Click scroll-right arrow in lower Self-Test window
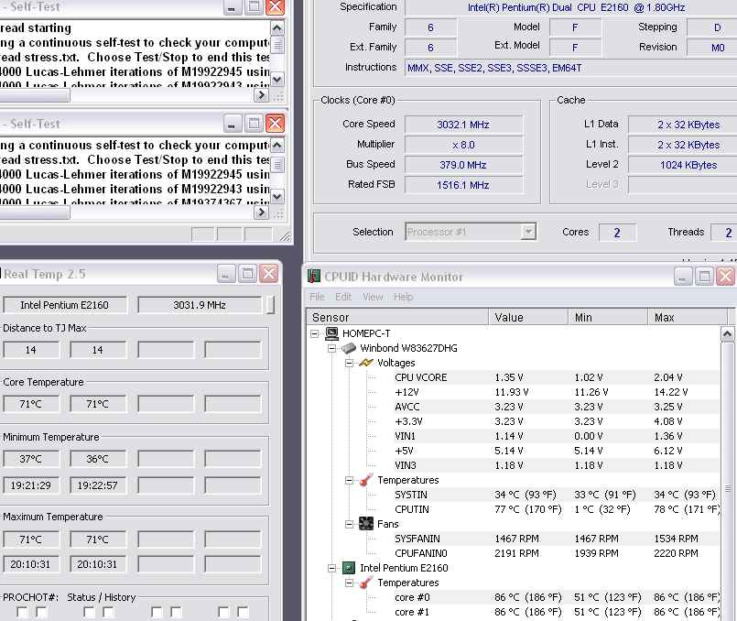This screenshot has width=737, height=621. click(261, 212)
